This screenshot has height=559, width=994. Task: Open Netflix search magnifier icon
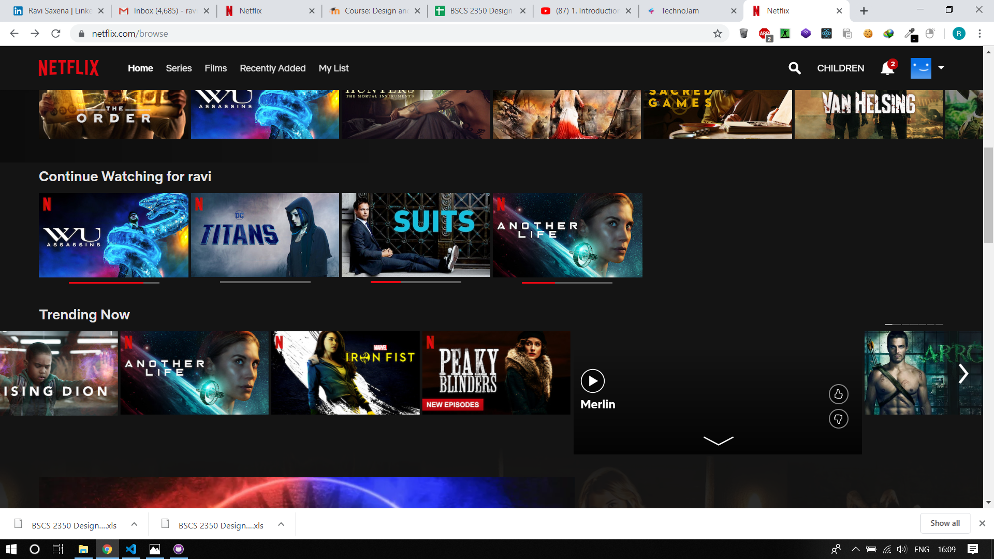tap(794, 68)
